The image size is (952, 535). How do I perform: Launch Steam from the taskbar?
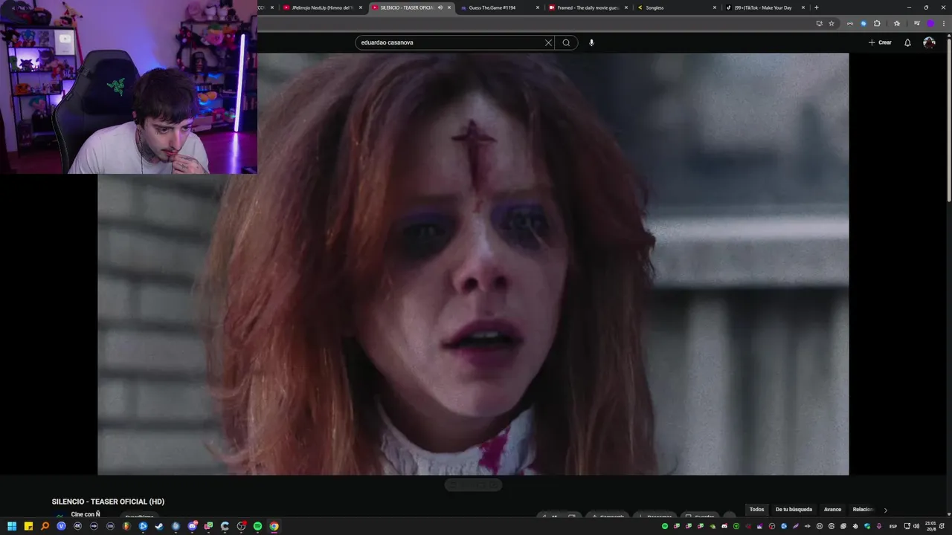(159, 526)
